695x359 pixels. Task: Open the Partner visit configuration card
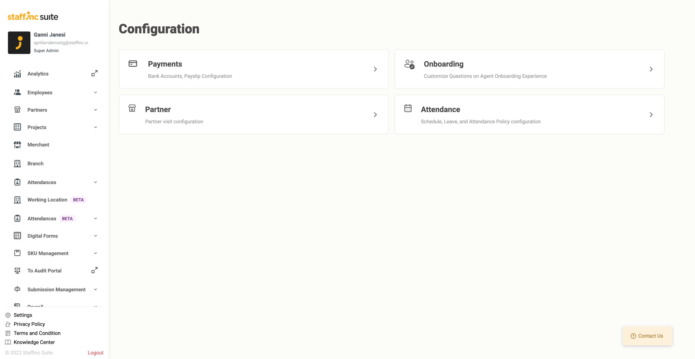[254, 114]
